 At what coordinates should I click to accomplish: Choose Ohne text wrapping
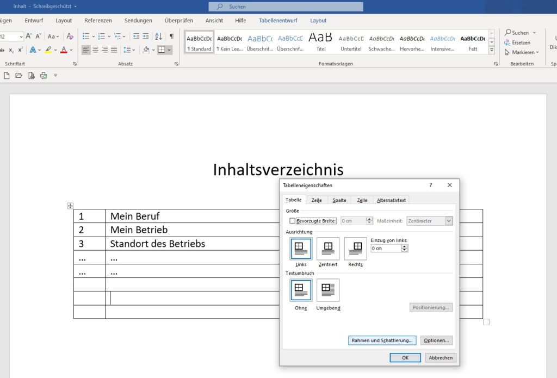pyautogui.click(x=301, y=290)
